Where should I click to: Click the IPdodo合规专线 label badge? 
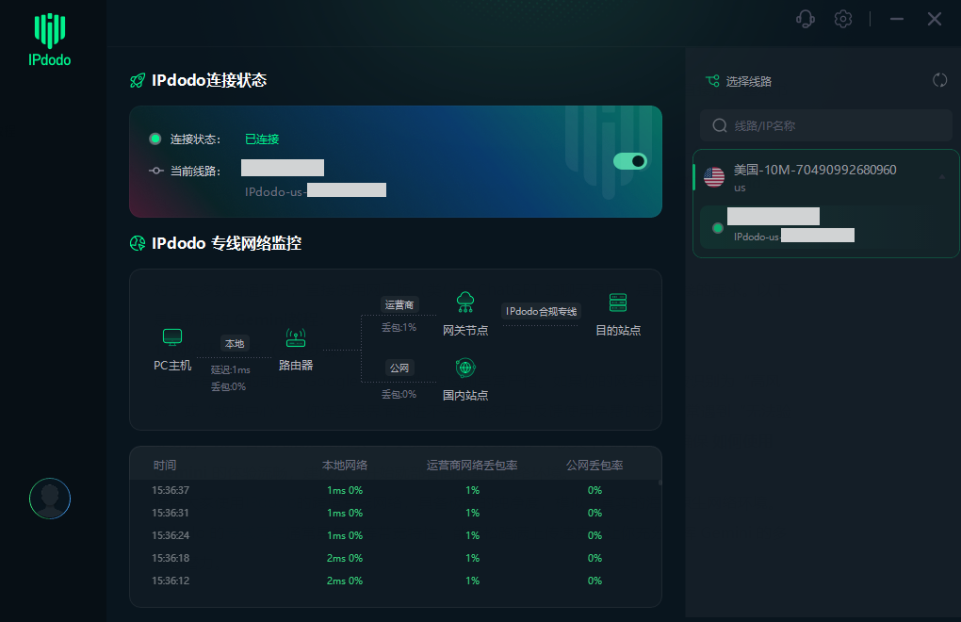tap(541, 310)
